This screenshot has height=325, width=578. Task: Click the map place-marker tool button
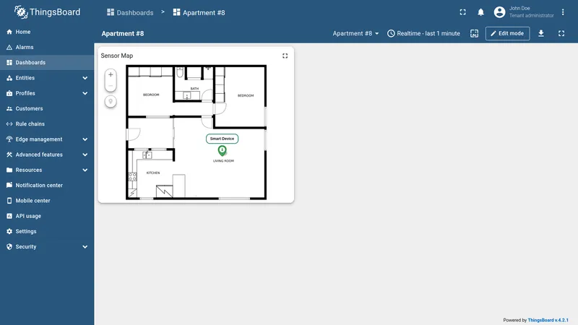coord(111,102)
